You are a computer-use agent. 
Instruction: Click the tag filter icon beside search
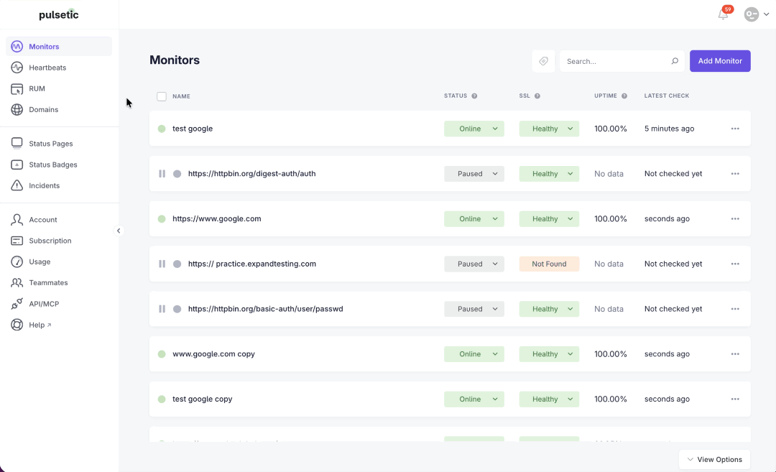coord(543,61)
